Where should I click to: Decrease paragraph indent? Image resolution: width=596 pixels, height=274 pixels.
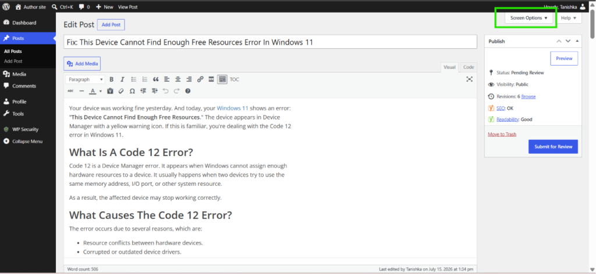143,91
